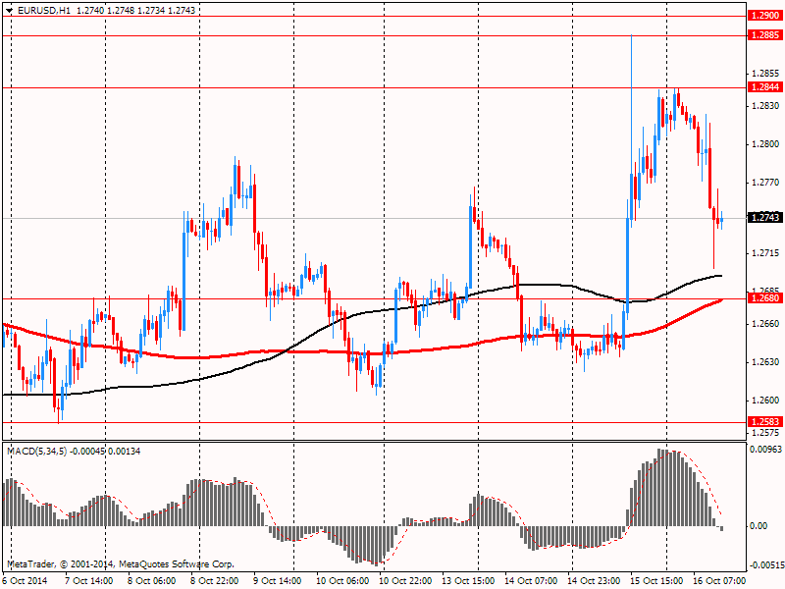Click the 10 Oct 22:00 time label
This screenshot has width=785, height=589.
click(x=405, y=581)
